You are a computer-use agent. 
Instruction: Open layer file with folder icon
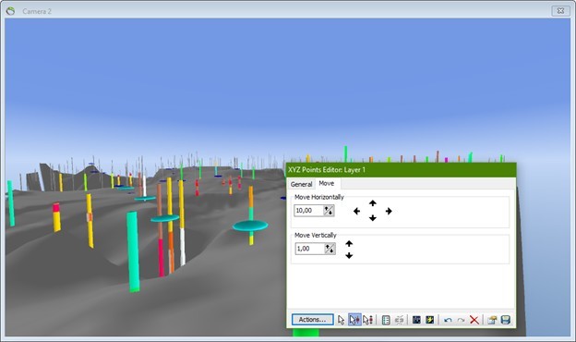(492, 320)
